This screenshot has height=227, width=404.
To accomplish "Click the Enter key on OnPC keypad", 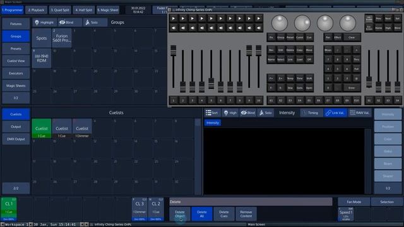I will tap(352, 88).
